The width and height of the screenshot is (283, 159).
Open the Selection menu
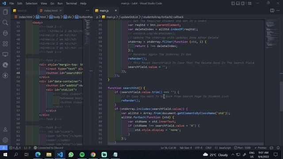[x=31, y=4]
